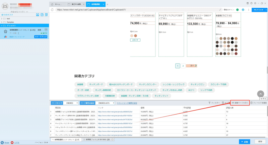Click the 起動 start button
This screenshot has height=145, width=268.
tap(245, 142)
